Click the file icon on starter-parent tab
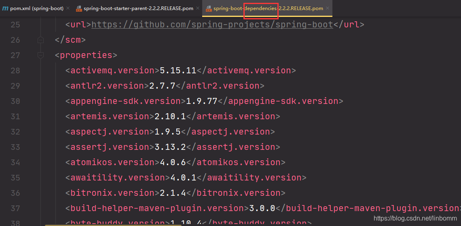Screen dimensions: 461x226 tap(79, 8)
